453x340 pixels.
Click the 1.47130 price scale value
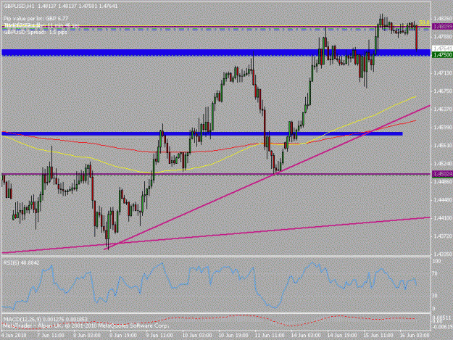click(x=443, y=73)
